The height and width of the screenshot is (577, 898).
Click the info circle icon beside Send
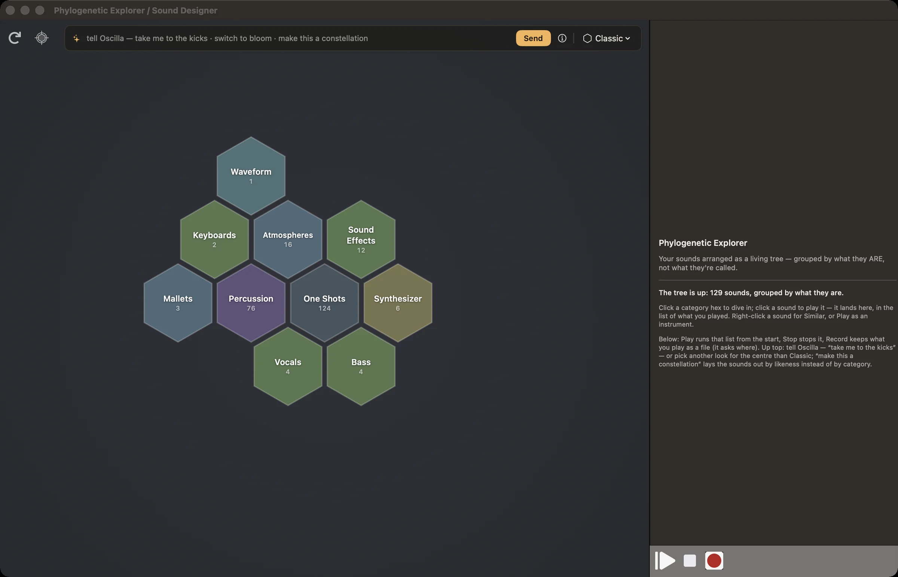point(562,38)
